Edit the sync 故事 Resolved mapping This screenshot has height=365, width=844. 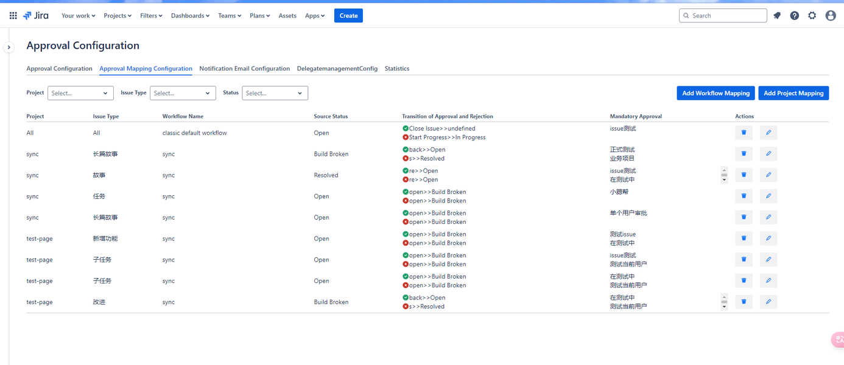768,175
